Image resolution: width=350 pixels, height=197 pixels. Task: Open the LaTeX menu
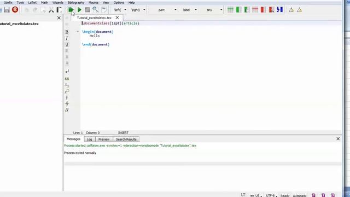(x=32, y=2)
